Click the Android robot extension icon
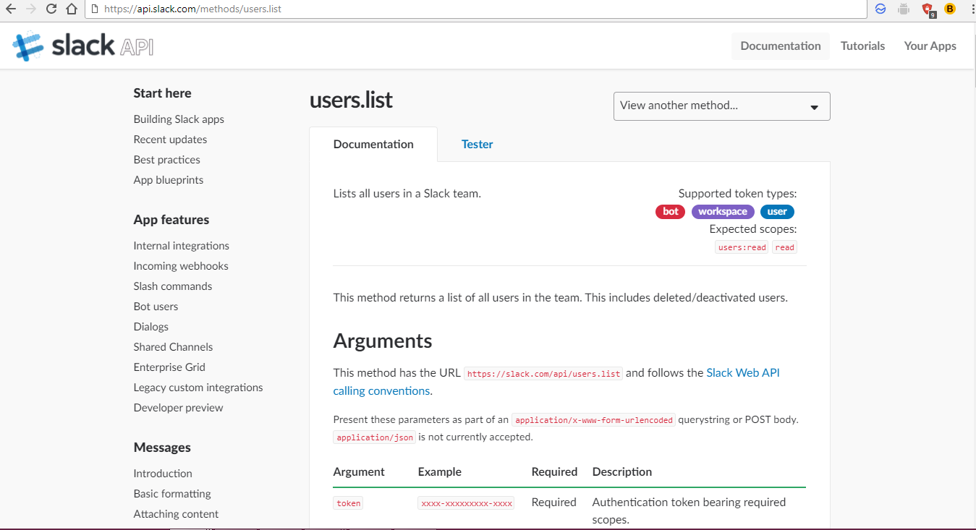976x530 pixels. [903, 9]
